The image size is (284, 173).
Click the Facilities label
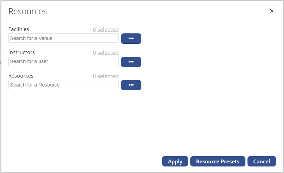tap(19, 29)
